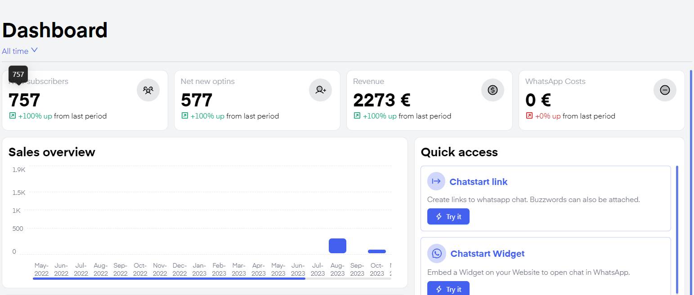Click the Quick access vertical scrollbar
Viewport: 694px width, 295px height.
click(677, 229)
